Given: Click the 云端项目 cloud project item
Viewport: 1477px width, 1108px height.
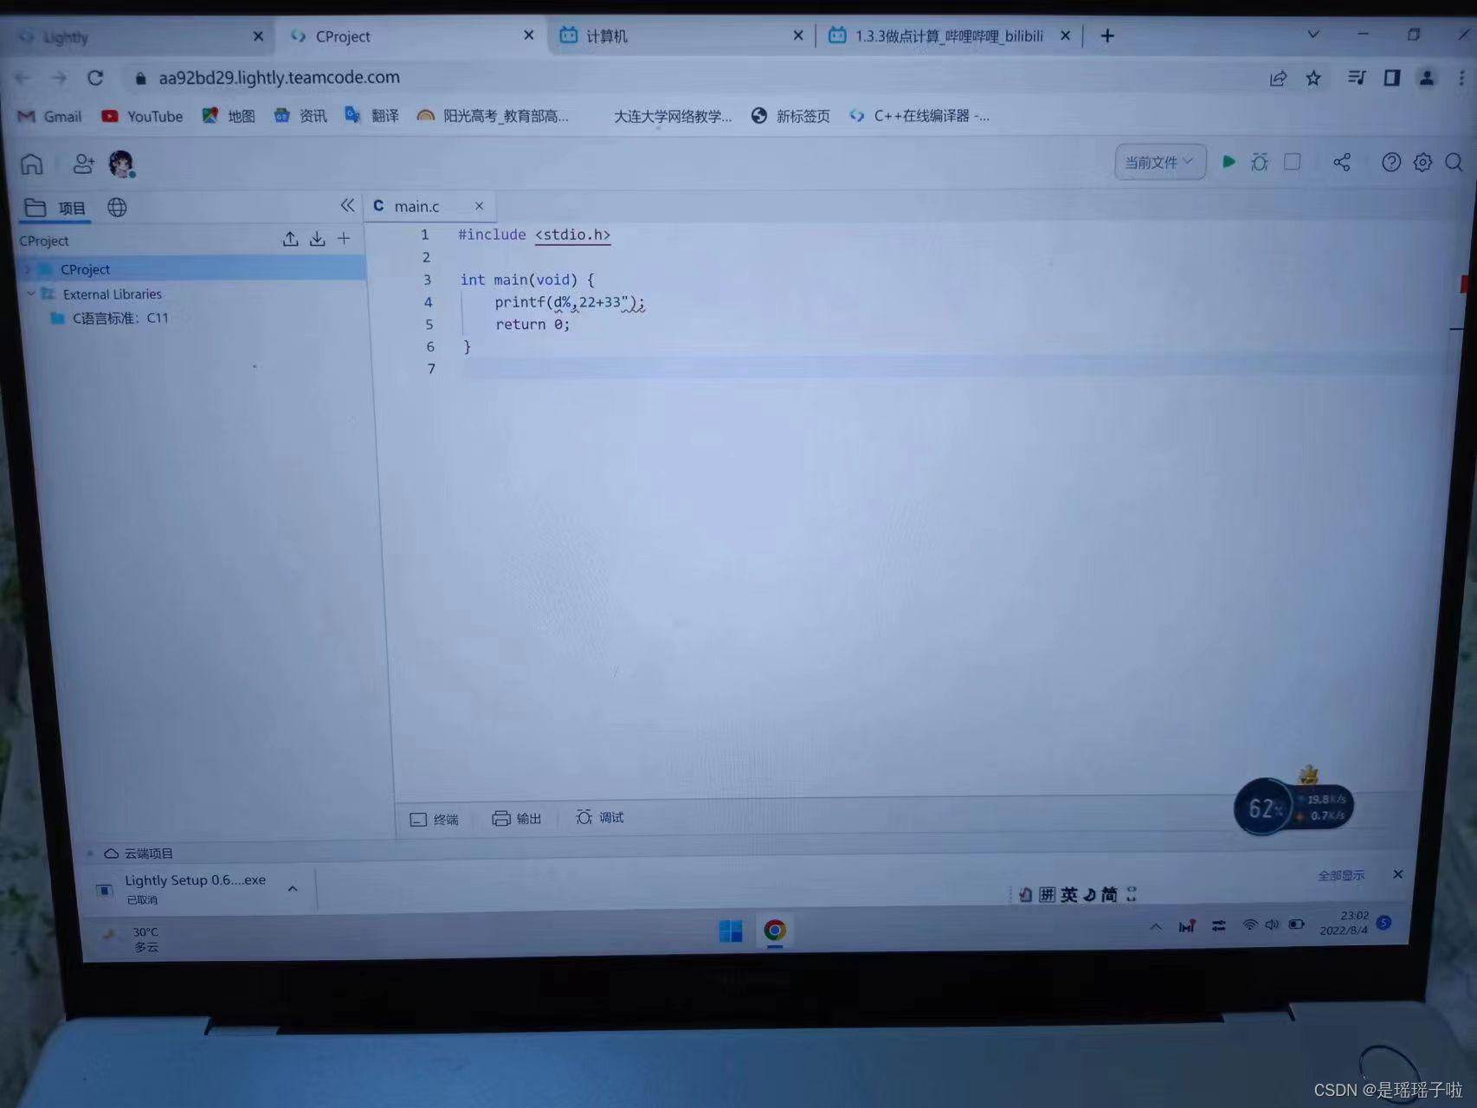Looking at the screenshot, I should [x=139, y=854].
